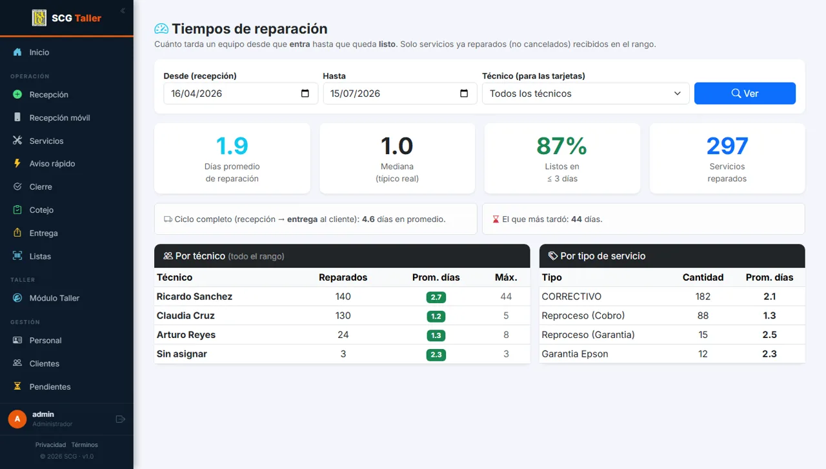Select the Ricardo Sanchez row name

[x=194, y=297]
